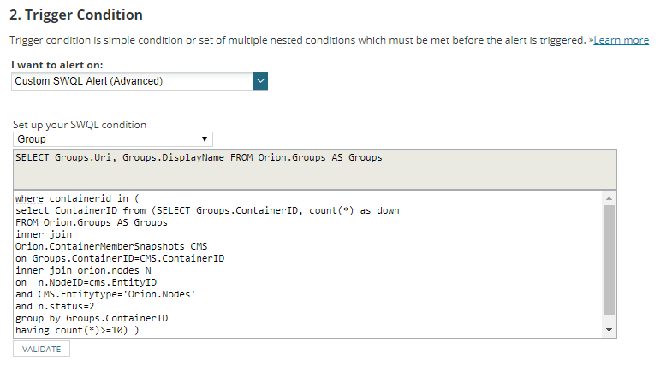Click the 'Set up your SWQL condition' label
The width and height of the screenshot is (660, 365).
coord(80,125)
